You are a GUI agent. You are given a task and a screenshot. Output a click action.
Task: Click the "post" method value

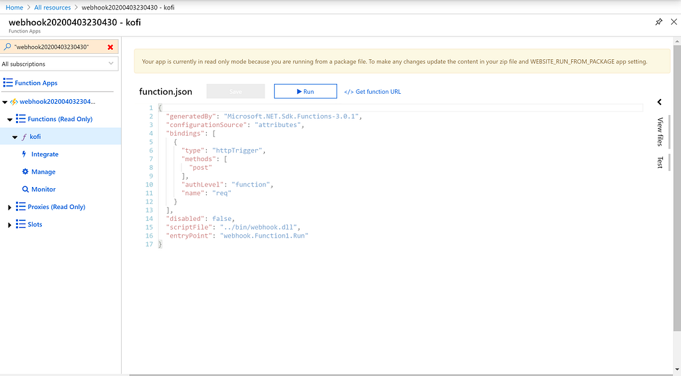(201, 167)
